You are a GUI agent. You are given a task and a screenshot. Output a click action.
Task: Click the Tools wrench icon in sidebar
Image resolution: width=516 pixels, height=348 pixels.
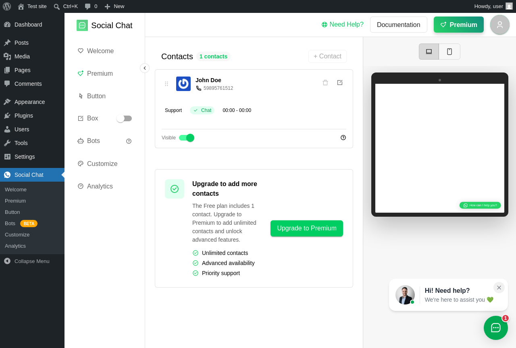click(7, 143)
